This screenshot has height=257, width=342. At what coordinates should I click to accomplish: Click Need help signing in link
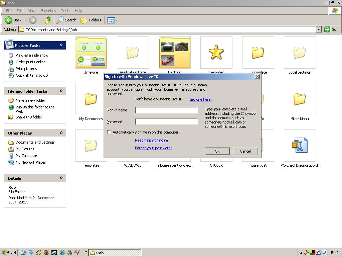coord(152,140)
